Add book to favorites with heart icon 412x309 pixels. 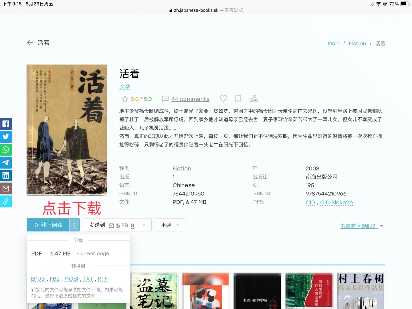tap(223, 99)
